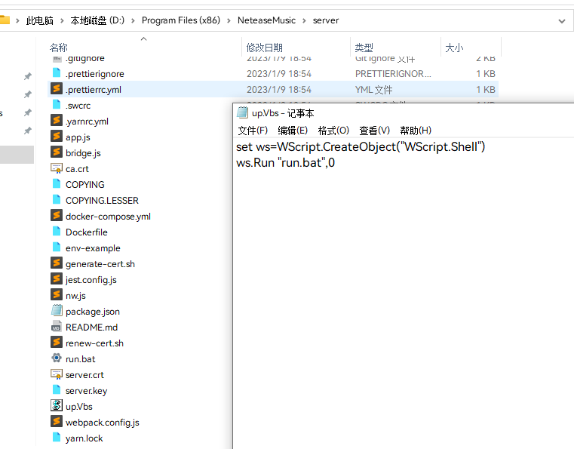Image resolution: width=574 pixels, height=449 pixels.
Task: Open the dropdown arrow after 此电脑
Action: [62, 20]
